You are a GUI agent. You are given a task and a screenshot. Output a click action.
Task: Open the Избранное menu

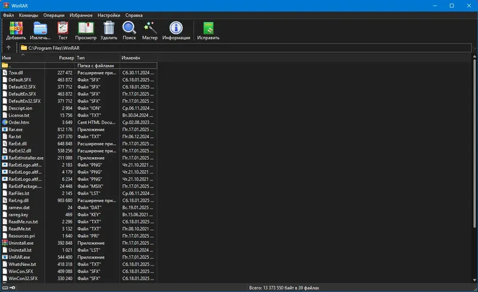pos(81,15)
